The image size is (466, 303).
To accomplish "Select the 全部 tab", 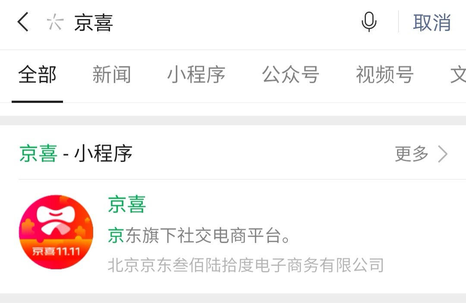I will pos(37,75).
